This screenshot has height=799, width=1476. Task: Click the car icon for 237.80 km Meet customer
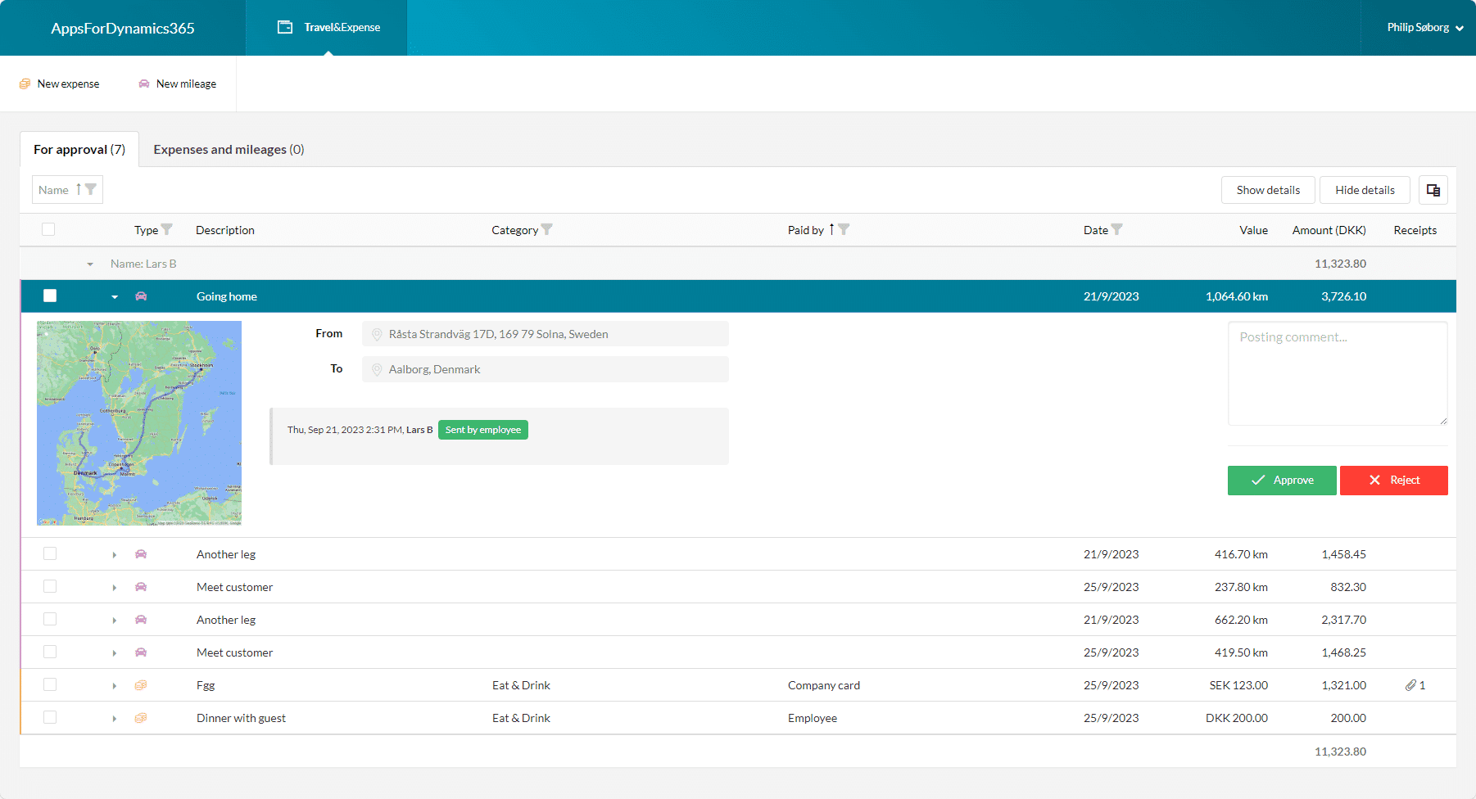(141, 587)
